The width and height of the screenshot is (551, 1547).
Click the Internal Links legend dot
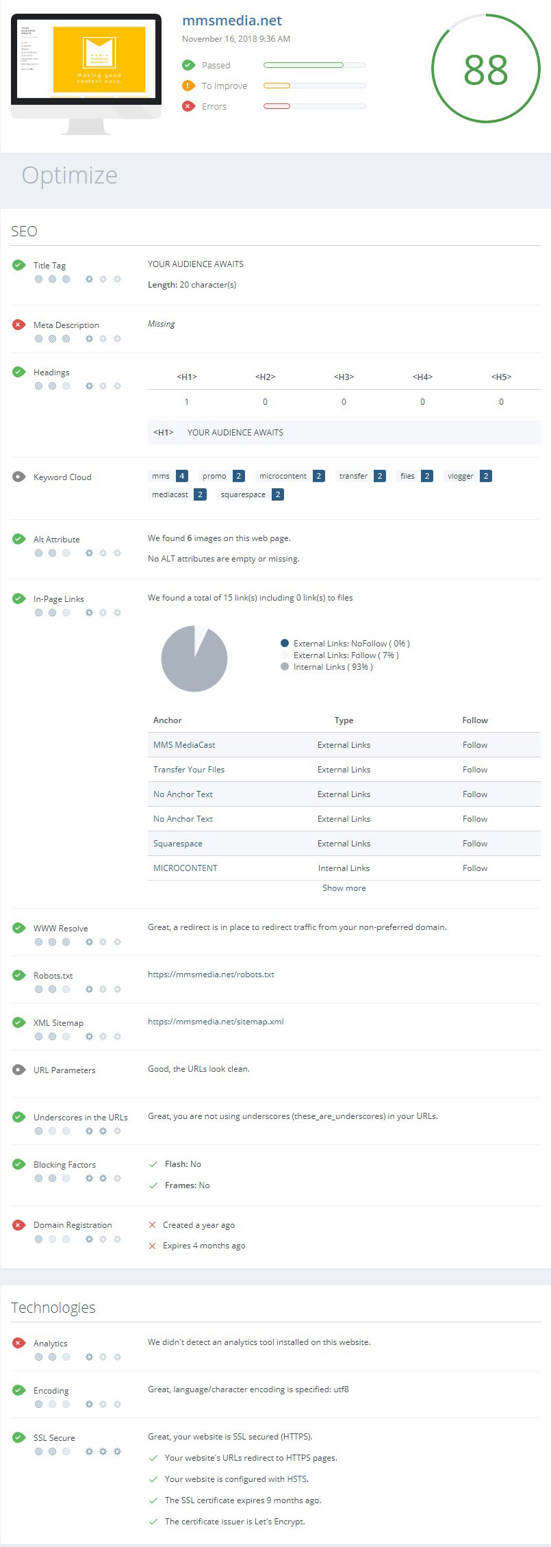coord(285,666)
